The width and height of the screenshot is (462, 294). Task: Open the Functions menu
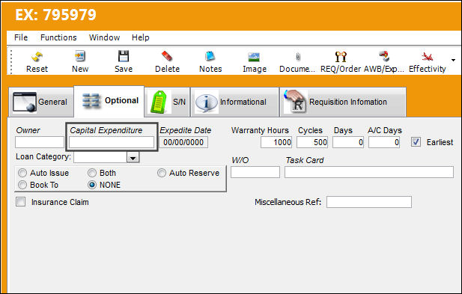click(58, 37)
